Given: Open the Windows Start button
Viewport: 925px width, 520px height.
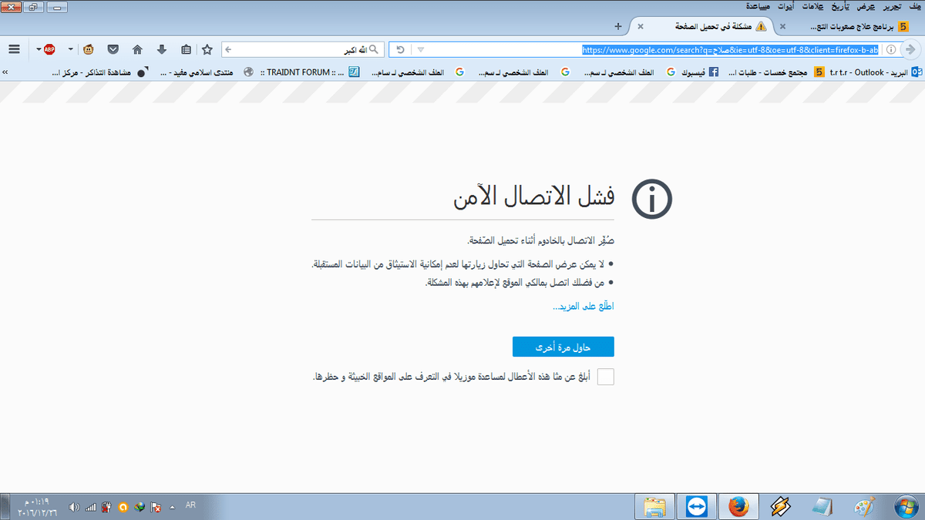Looking at the screenshot, I should coord(906,507).
